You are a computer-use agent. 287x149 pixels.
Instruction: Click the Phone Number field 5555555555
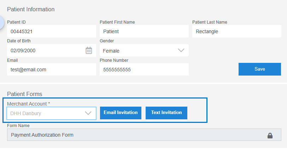pyautogui.click(x=144, y=69)
